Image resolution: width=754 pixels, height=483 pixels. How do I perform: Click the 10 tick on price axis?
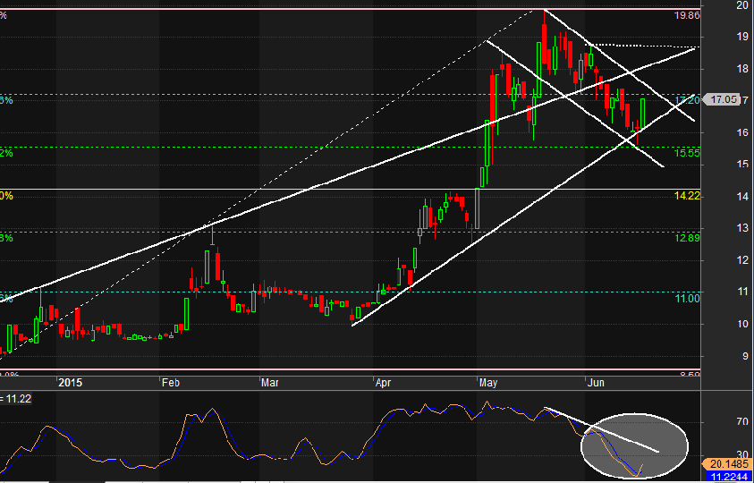[743, 324]
